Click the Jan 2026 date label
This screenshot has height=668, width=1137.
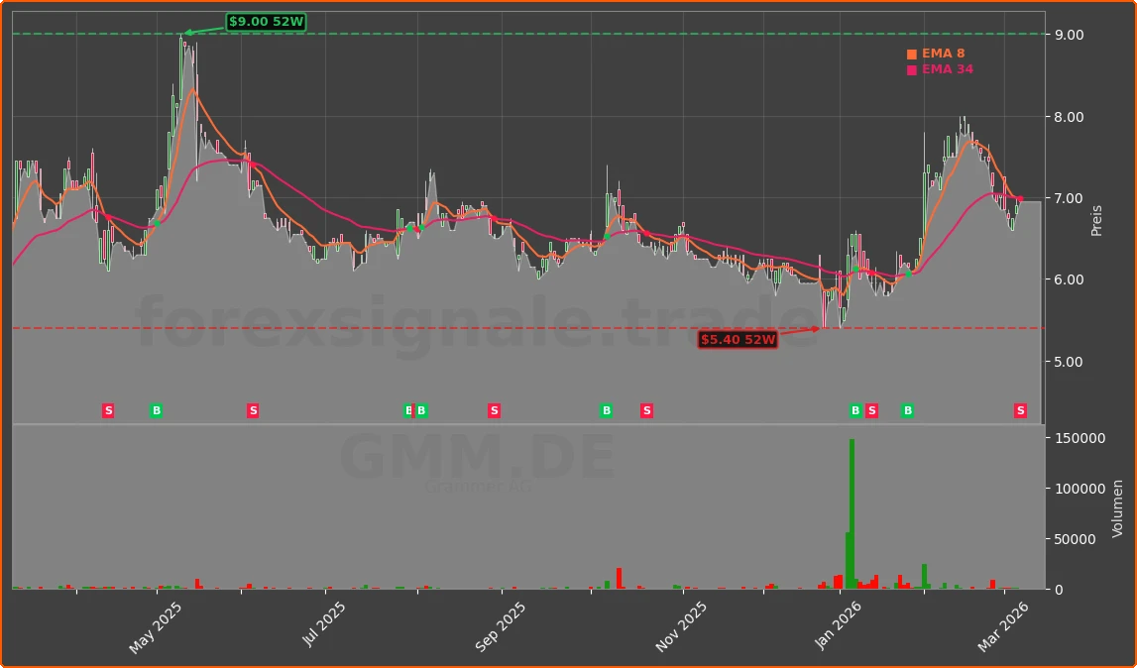click(x=840, y=620)
